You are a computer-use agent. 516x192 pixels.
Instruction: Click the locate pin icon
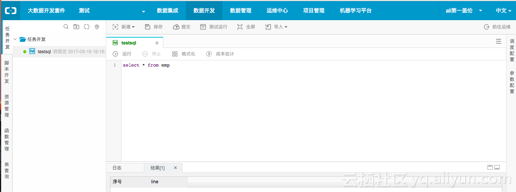(x=97, y=27)
